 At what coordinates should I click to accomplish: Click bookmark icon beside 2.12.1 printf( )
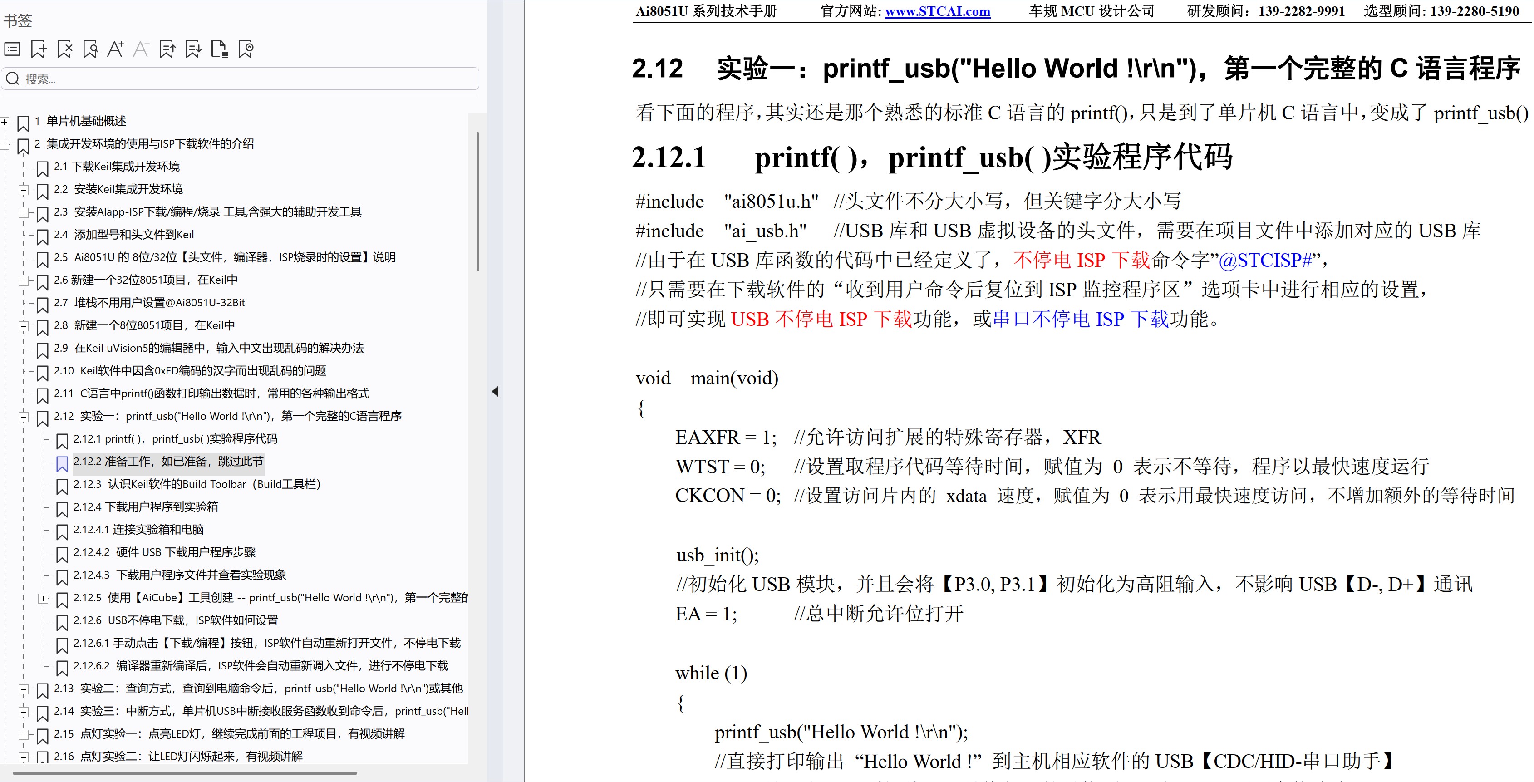coord(62,441)
